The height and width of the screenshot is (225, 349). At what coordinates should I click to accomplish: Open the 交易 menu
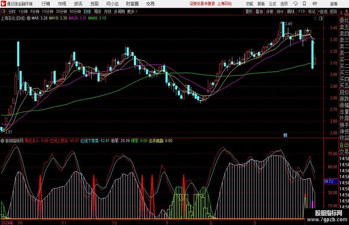150,4
